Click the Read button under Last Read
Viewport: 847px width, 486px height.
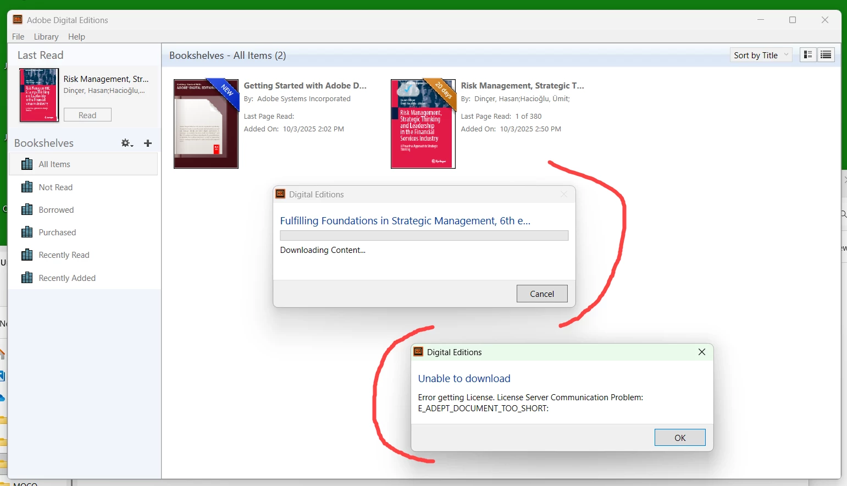coord(87,115)
